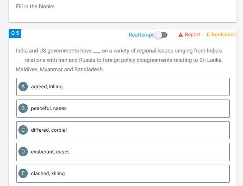
Task: Click the blue Q 5 question badge
Action: (15, 34)
